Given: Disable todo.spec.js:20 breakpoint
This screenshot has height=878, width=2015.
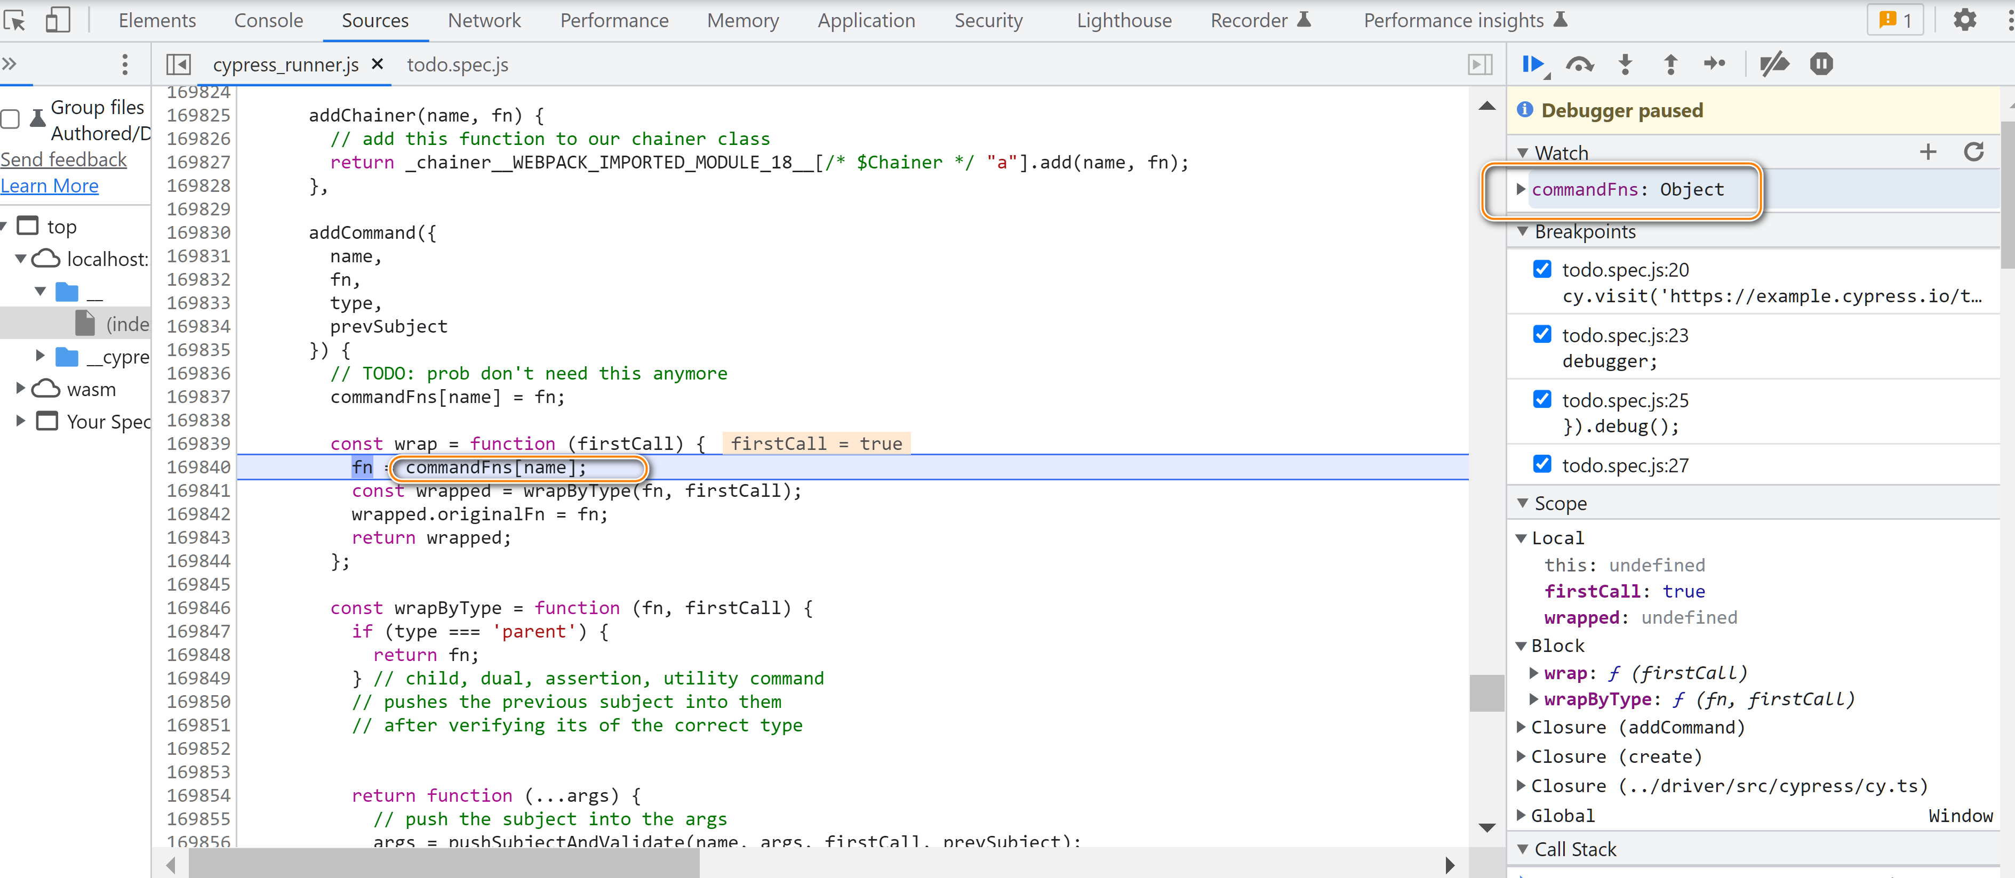Looking at the screenshot, I should [x=1542, y=270].
